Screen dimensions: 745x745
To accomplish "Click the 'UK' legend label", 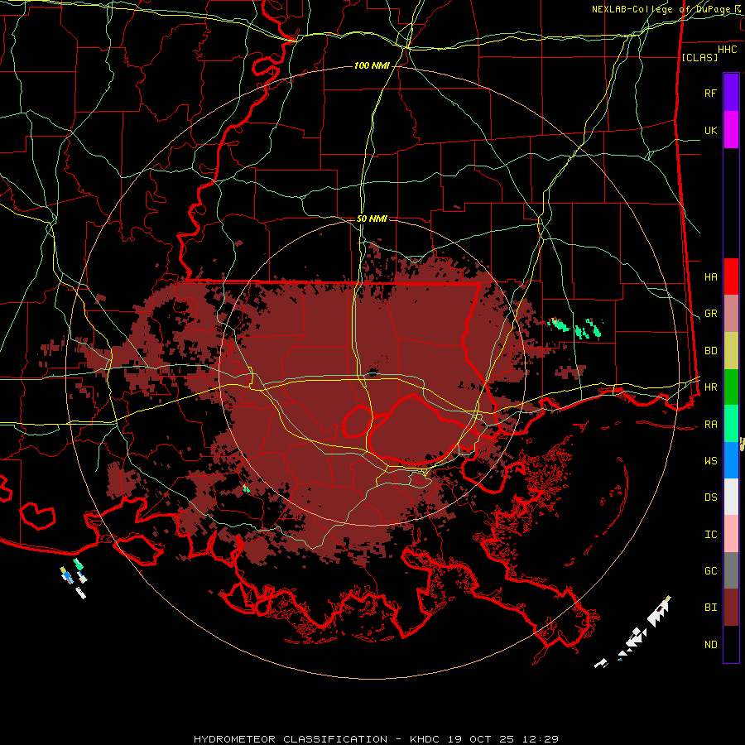I will click(711, 130).
